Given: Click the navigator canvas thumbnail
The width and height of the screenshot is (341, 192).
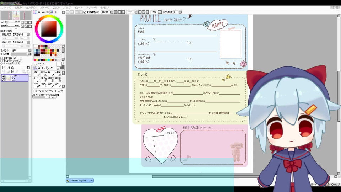Looking at the screenshot, I should (16, 15).
